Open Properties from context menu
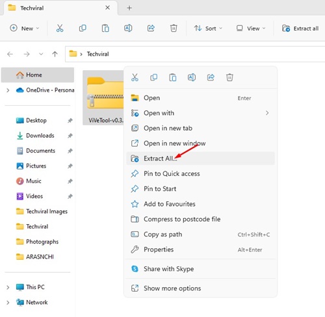The image size is (325, 317). 200,249
